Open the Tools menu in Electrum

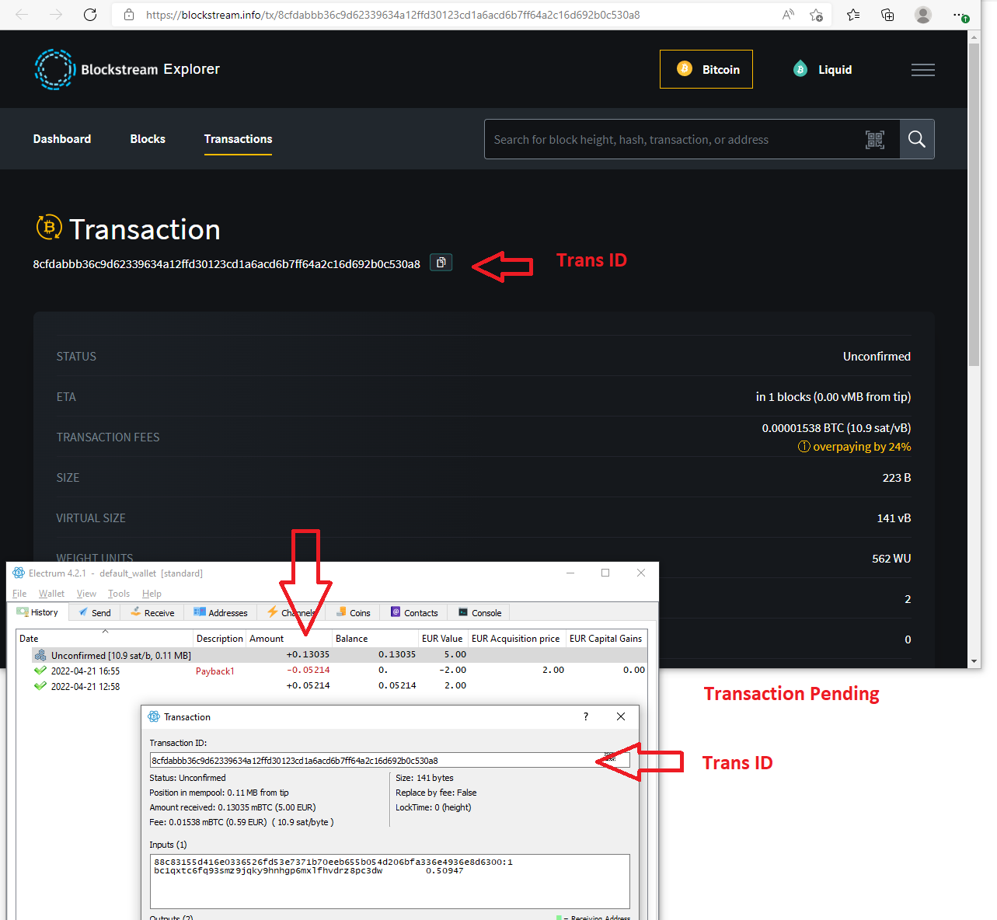click(119, 594)
